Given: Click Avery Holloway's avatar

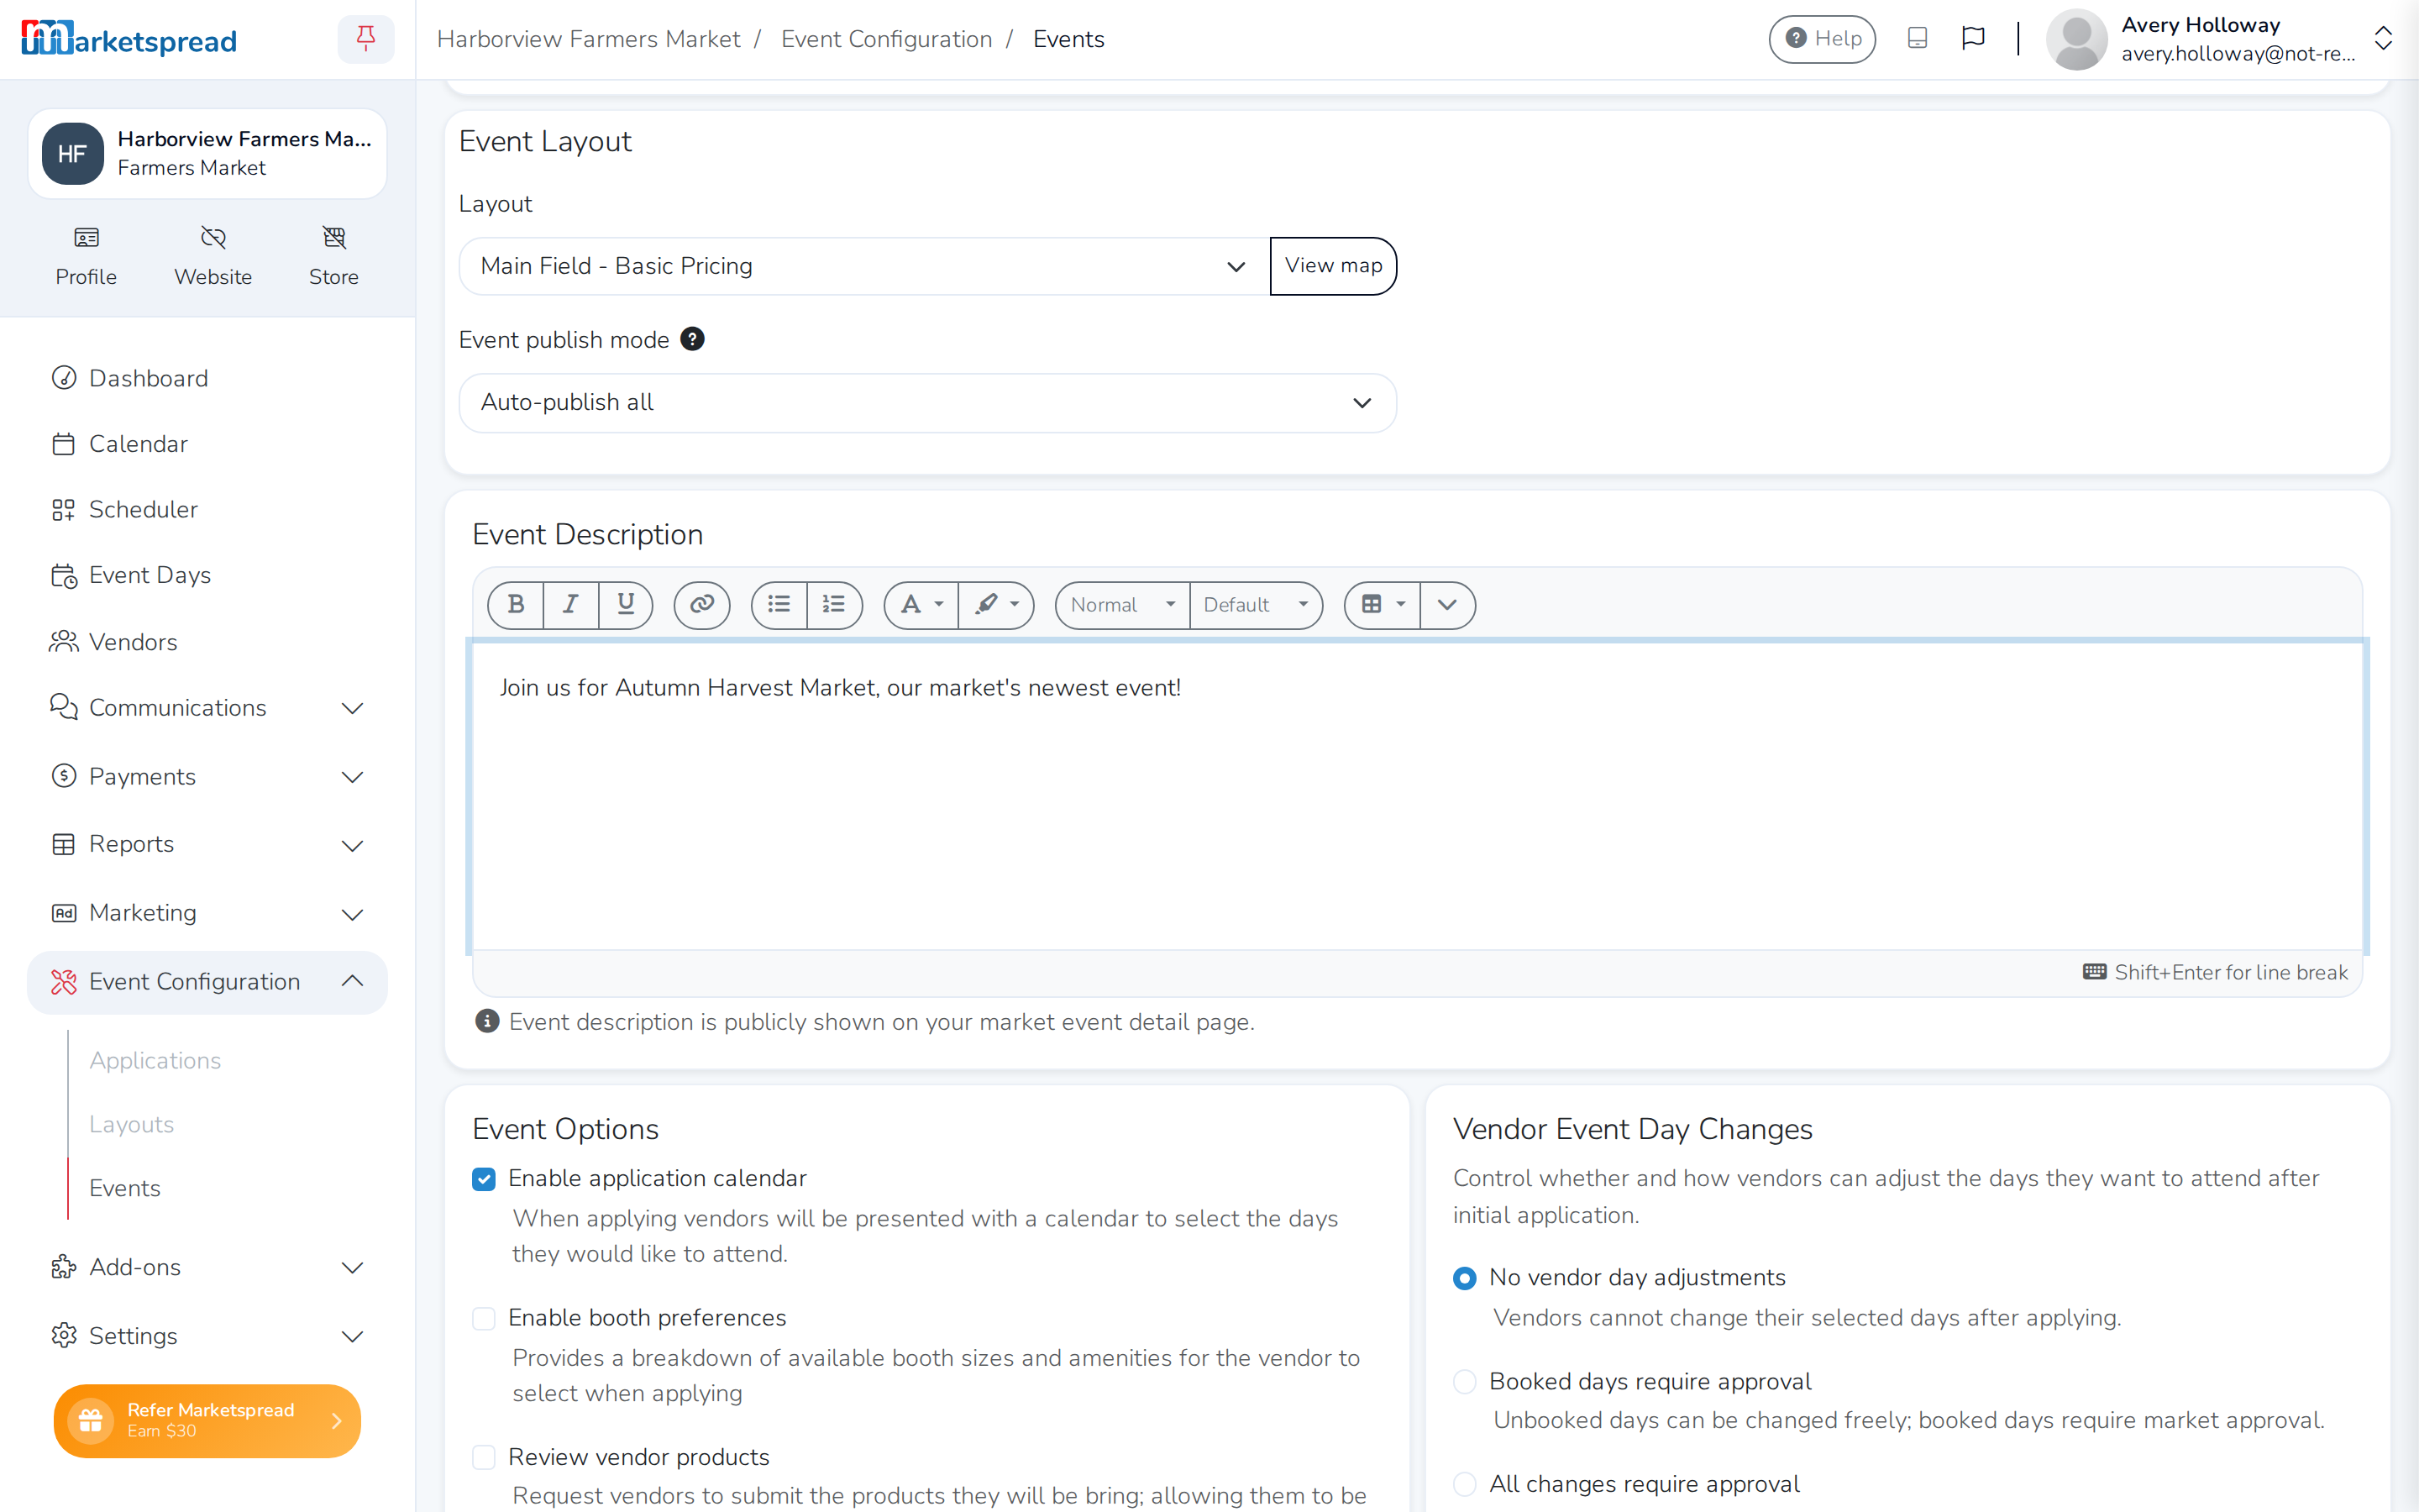Looking at the screenshot, I should click(2076, 39).
